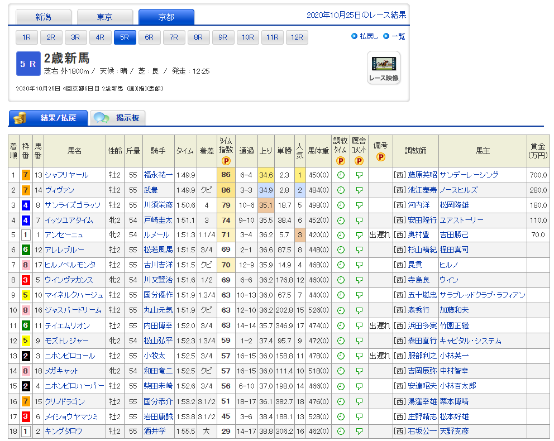This screenshot has height=441, width=554.
Task: Open horse page for サンライズゴラッソ
Action: tap(73, 205)
